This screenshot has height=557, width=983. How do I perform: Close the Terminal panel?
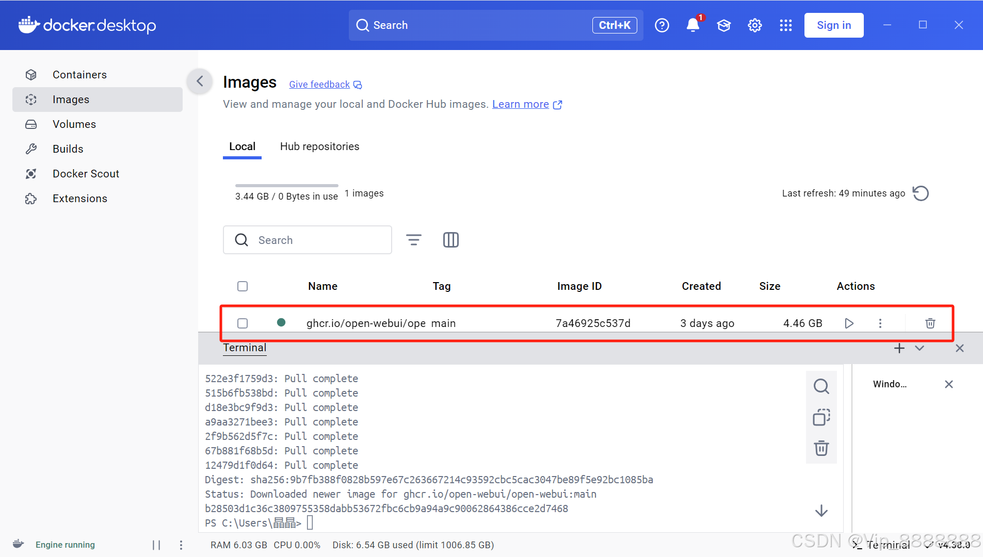point(960,348)
